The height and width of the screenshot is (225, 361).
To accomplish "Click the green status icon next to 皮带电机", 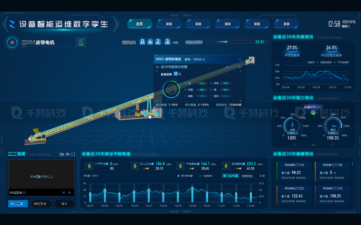I will point(81,43).
